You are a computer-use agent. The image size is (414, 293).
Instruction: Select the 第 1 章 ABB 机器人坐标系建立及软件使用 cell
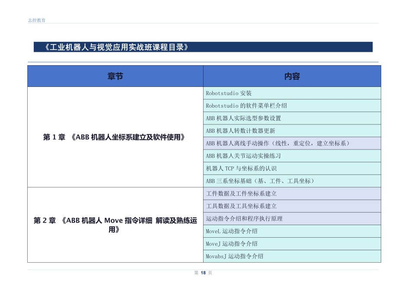(115, 137)
